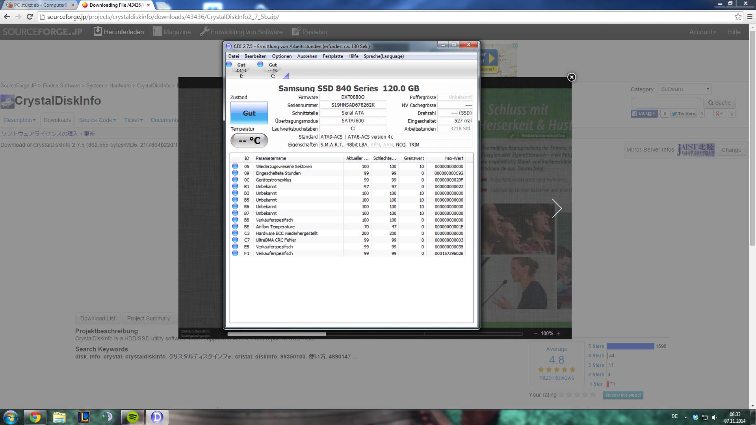The width and height of the screenshot is (756, 425).
Task: Click status orb for Wiederzugewiesene Sektoren row
Action: (235, 167)
